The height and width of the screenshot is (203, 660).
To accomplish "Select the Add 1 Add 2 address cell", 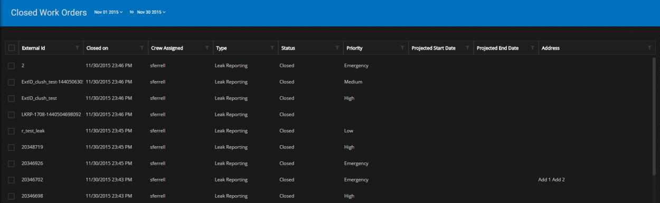I will point(551,180).
